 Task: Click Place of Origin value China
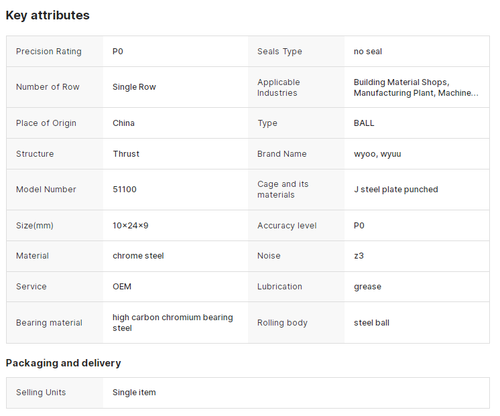coord(123,123)
